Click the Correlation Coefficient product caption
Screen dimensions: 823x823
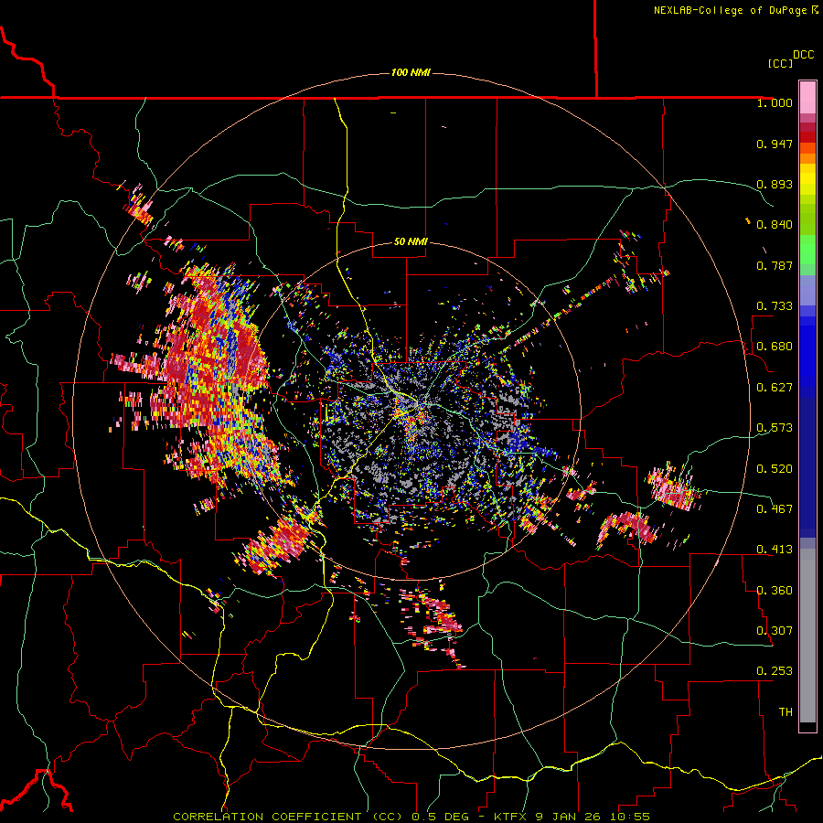(411, 817)
